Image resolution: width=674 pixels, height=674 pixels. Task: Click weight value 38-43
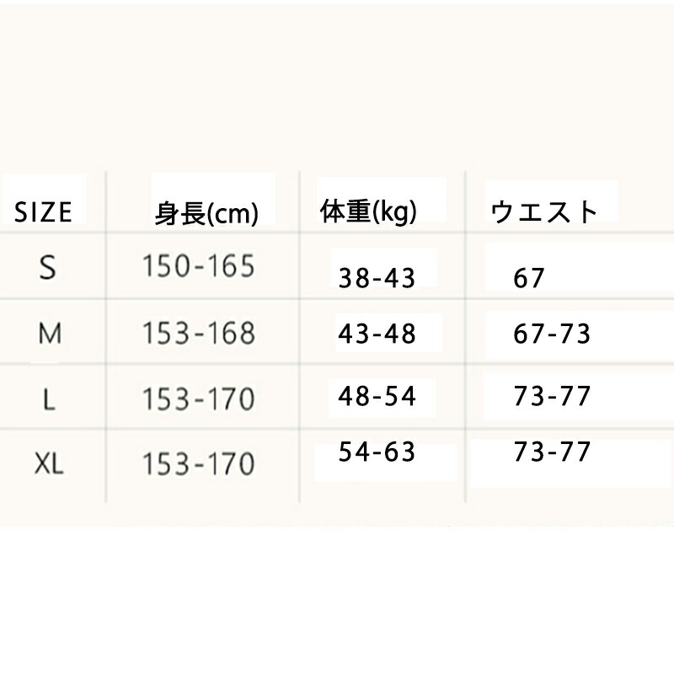pos(377,278)
